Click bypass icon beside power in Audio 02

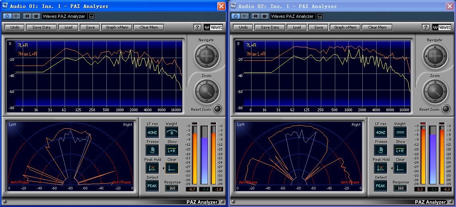click(245, 16)
